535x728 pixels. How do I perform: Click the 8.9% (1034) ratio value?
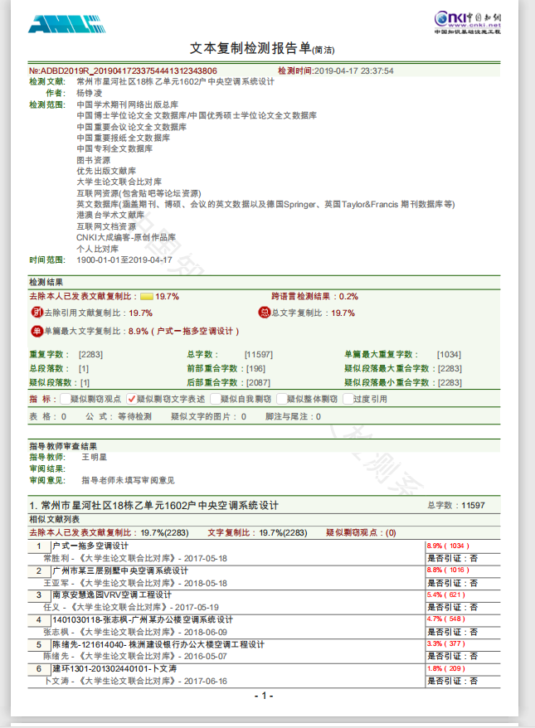tap(448, 546)
